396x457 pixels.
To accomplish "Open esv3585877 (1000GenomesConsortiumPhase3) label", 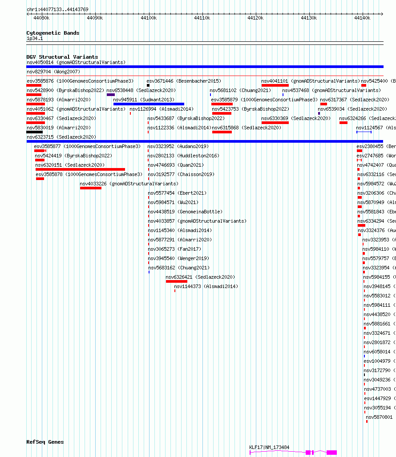I will (87, 146).
